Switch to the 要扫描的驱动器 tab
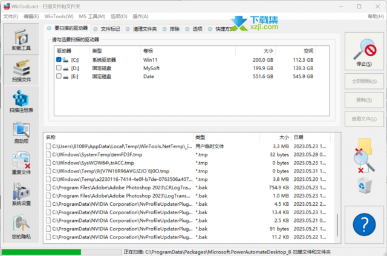The width and height of the screenshot is (387, 256). (67, 28)
